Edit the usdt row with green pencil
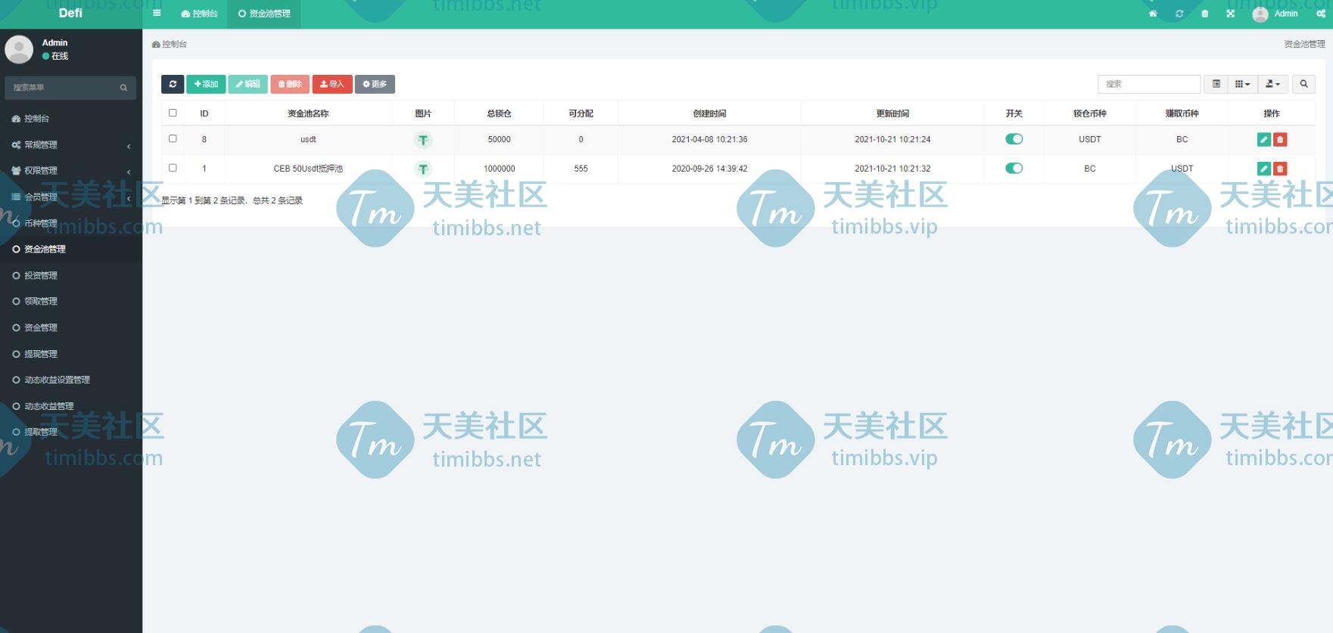The width and height of the screenshot is (1333, 633). tap(1263, 139)
